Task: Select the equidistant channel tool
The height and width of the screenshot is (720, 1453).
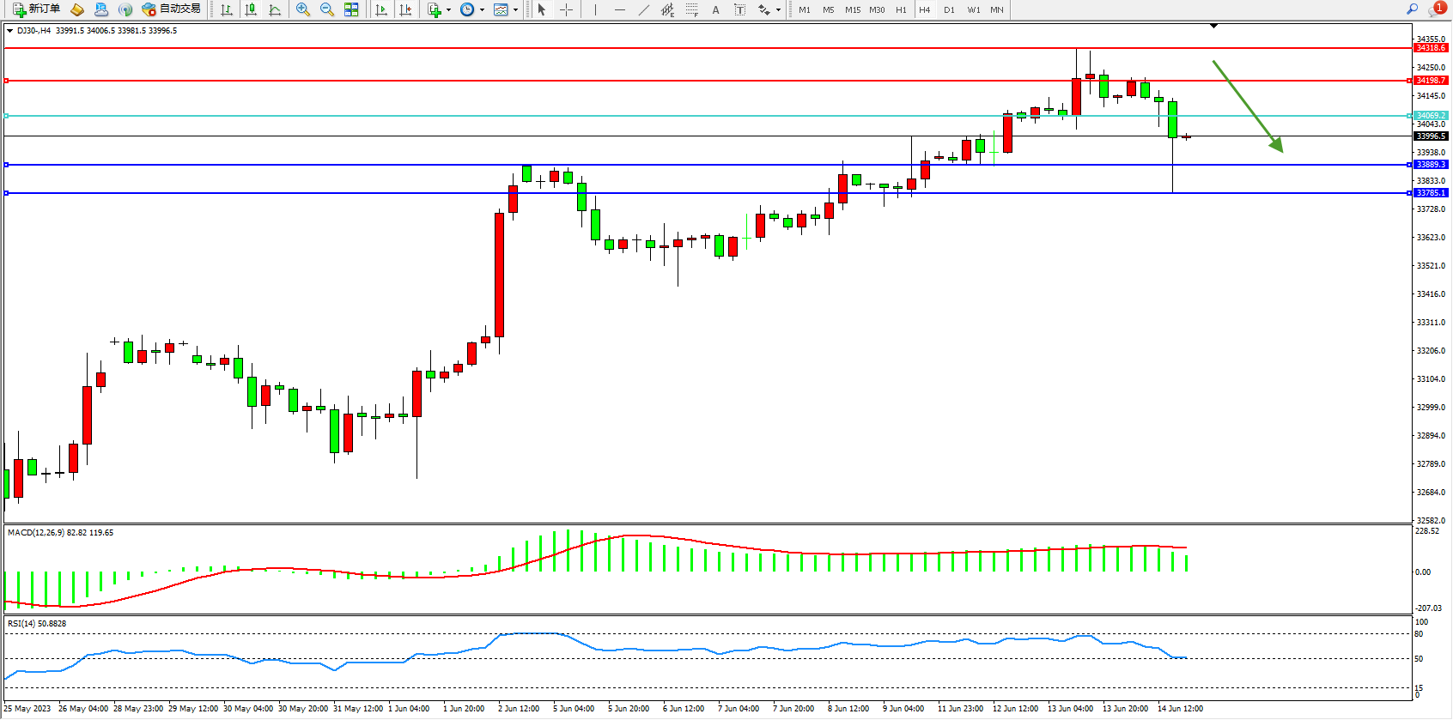Action: click(668, 9)
